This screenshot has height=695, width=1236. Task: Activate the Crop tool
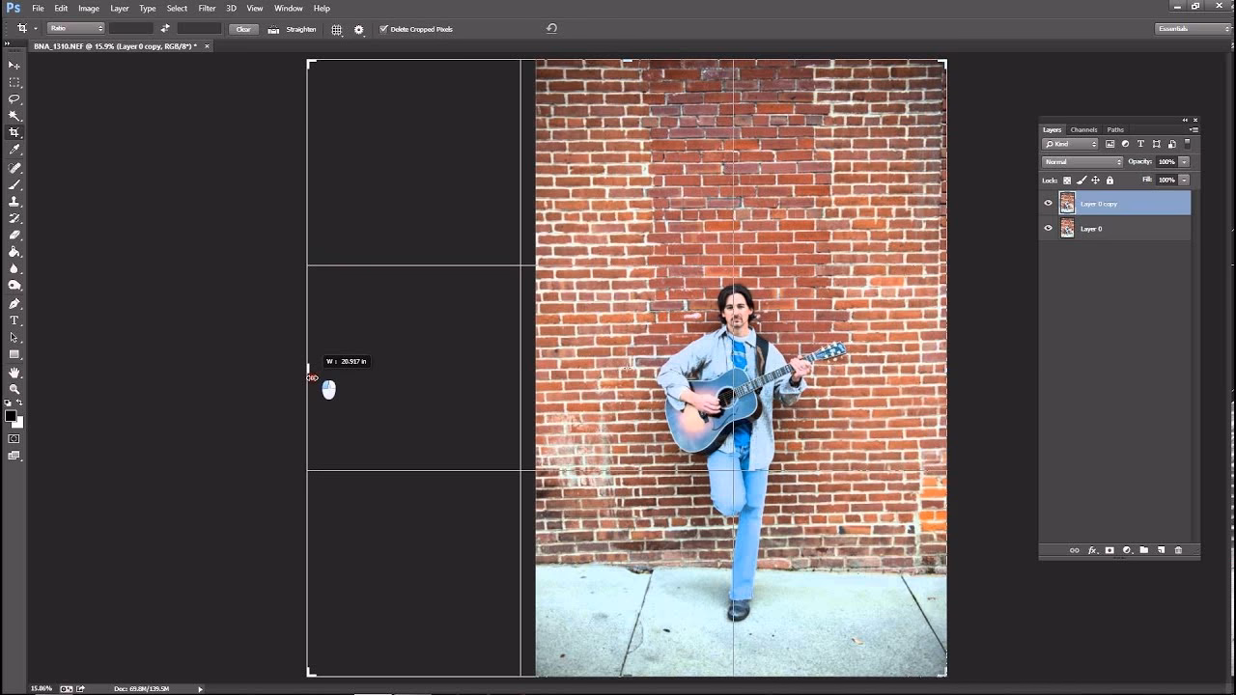tap(14, 131)
